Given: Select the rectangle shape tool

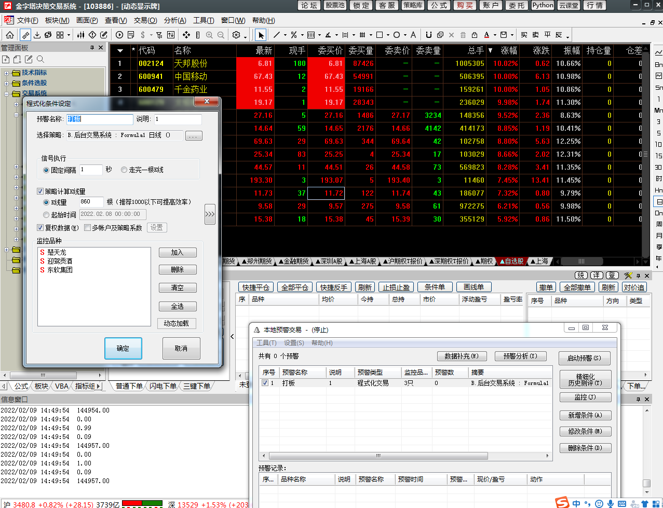Looking at the screenshot, I should coord(380,35).
